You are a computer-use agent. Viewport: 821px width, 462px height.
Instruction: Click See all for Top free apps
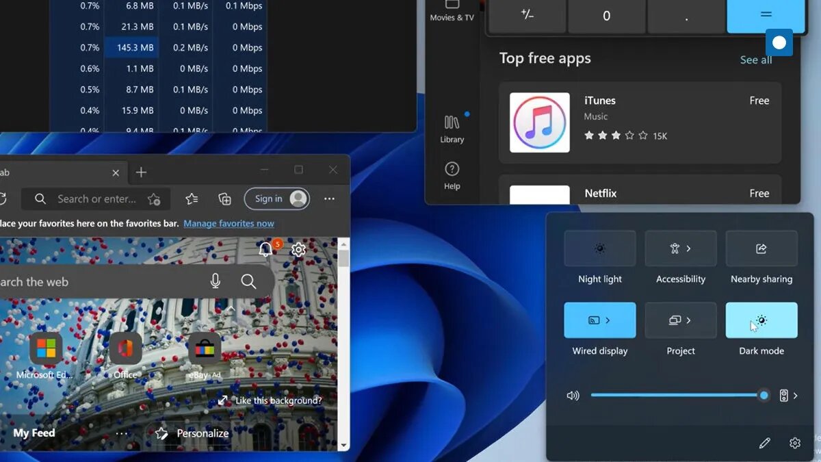tap(756, 60)
